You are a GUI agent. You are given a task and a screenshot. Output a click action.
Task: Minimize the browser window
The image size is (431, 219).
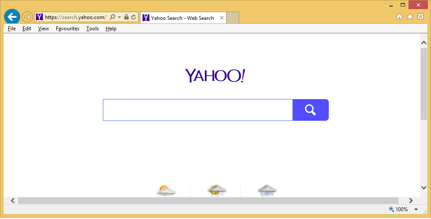coord(391,5)
